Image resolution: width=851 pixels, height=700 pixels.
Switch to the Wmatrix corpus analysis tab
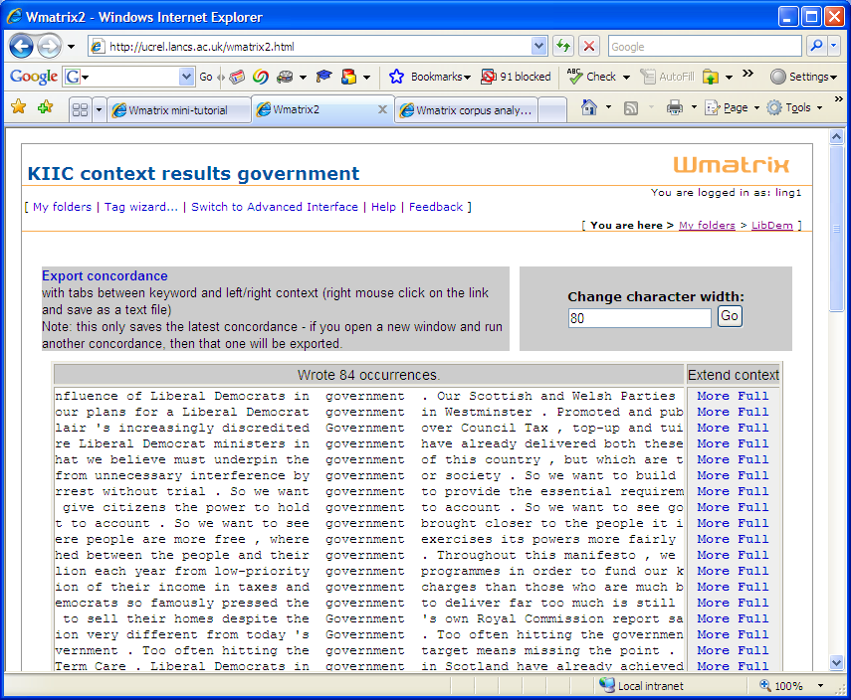[x=468, y=110]
